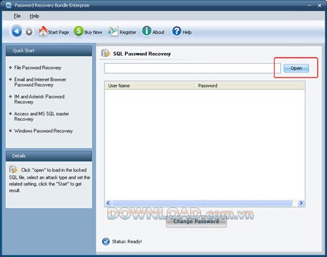327x257 pixels.
Task: Select File Password Recovery link
Action: click(38, 68)
